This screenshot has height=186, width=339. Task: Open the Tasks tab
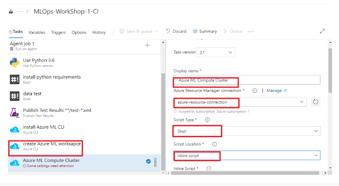16,32
